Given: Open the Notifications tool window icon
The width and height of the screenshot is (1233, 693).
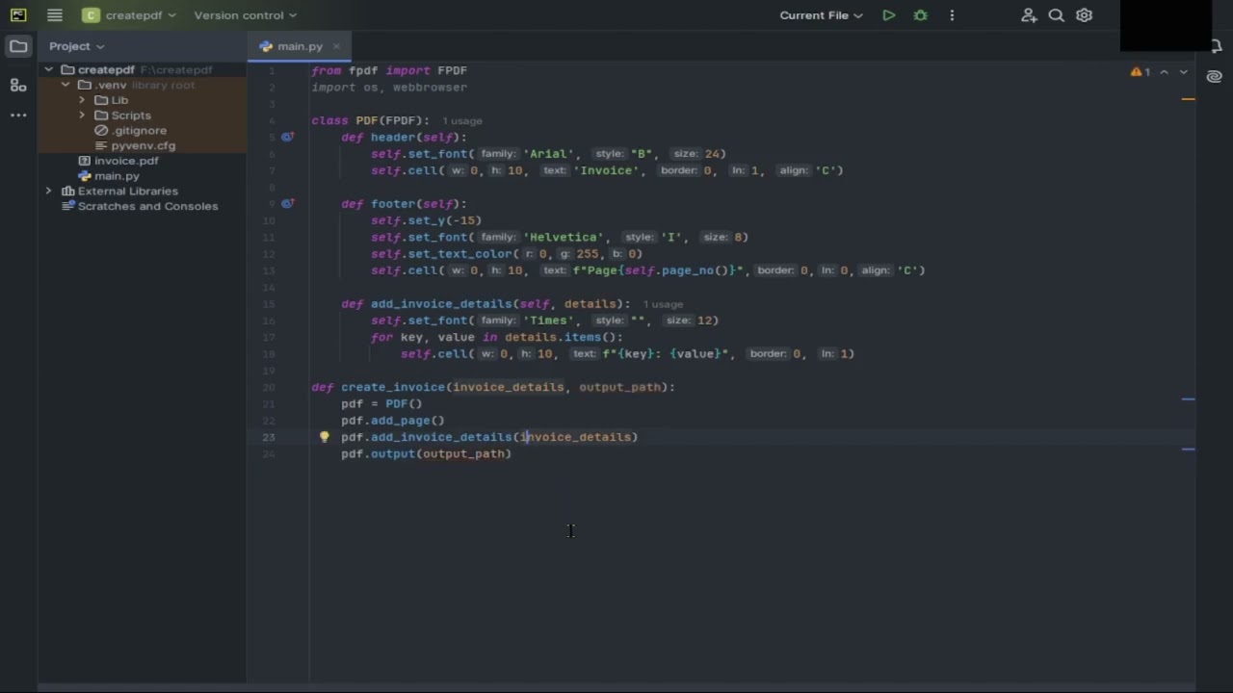Looking at the screenshot, I should point(1216,46).
